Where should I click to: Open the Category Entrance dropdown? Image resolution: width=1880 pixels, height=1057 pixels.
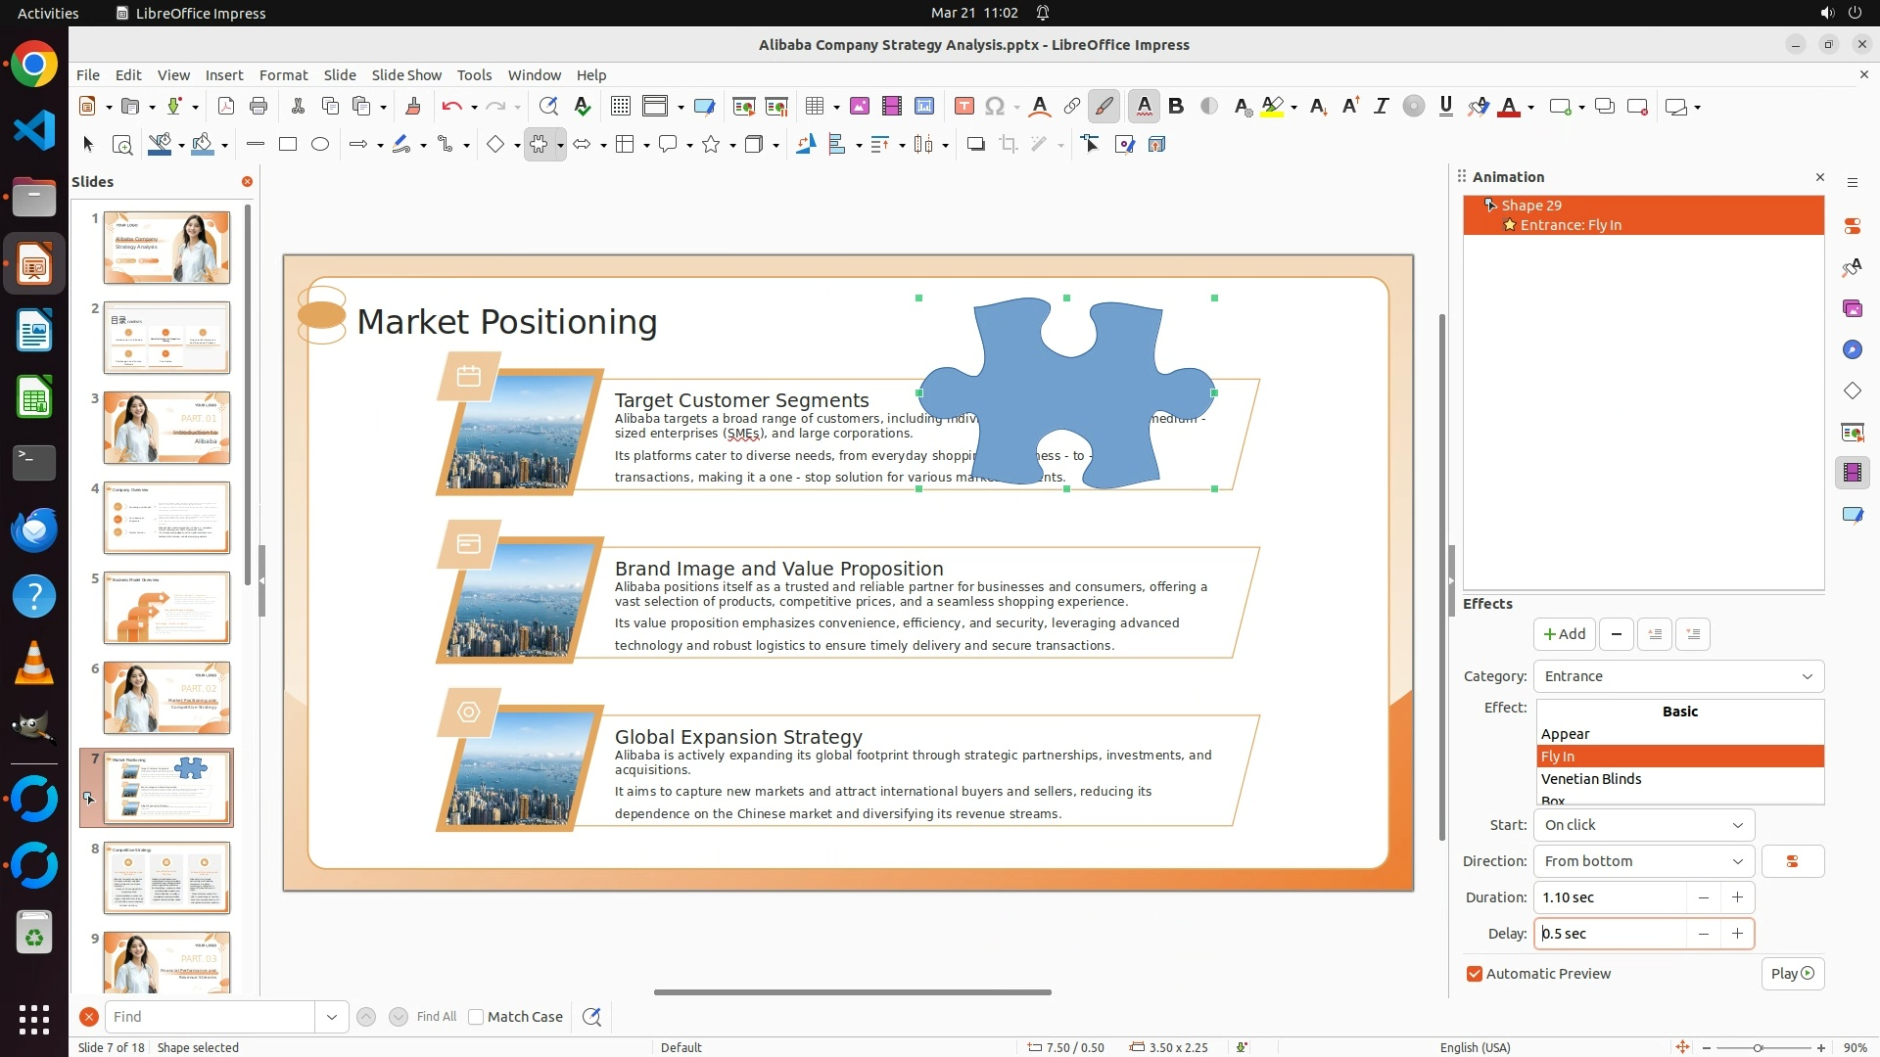1678,676
